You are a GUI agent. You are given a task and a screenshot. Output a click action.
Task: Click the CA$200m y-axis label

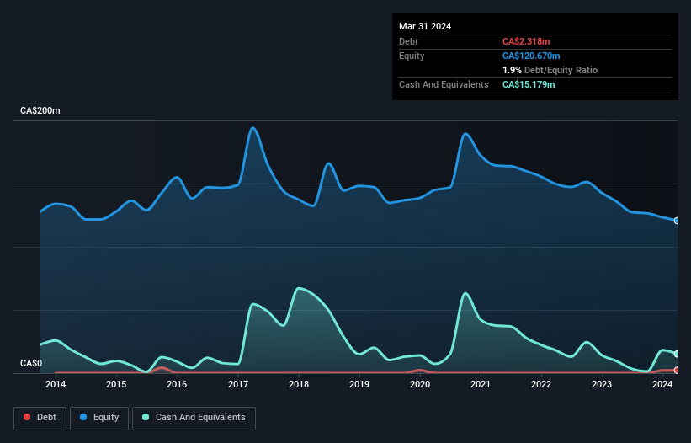click(40, 110)
